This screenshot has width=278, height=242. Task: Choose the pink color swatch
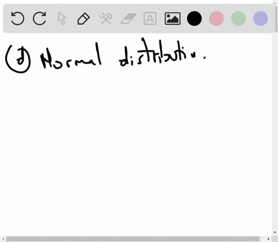(217, 19)
